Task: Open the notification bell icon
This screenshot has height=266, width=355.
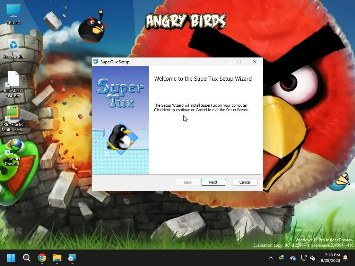Action: [346, 258]
